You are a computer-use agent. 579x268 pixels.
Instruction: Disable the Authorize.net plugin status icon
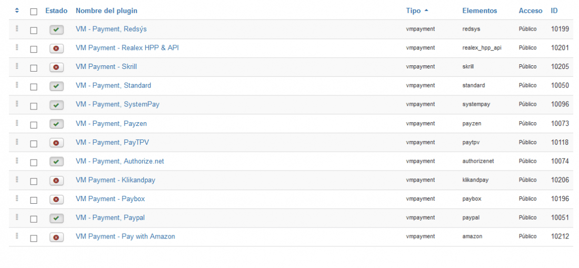pos(56,162)
